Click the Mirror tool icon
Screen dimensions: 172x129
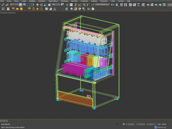tap(113, 5)
